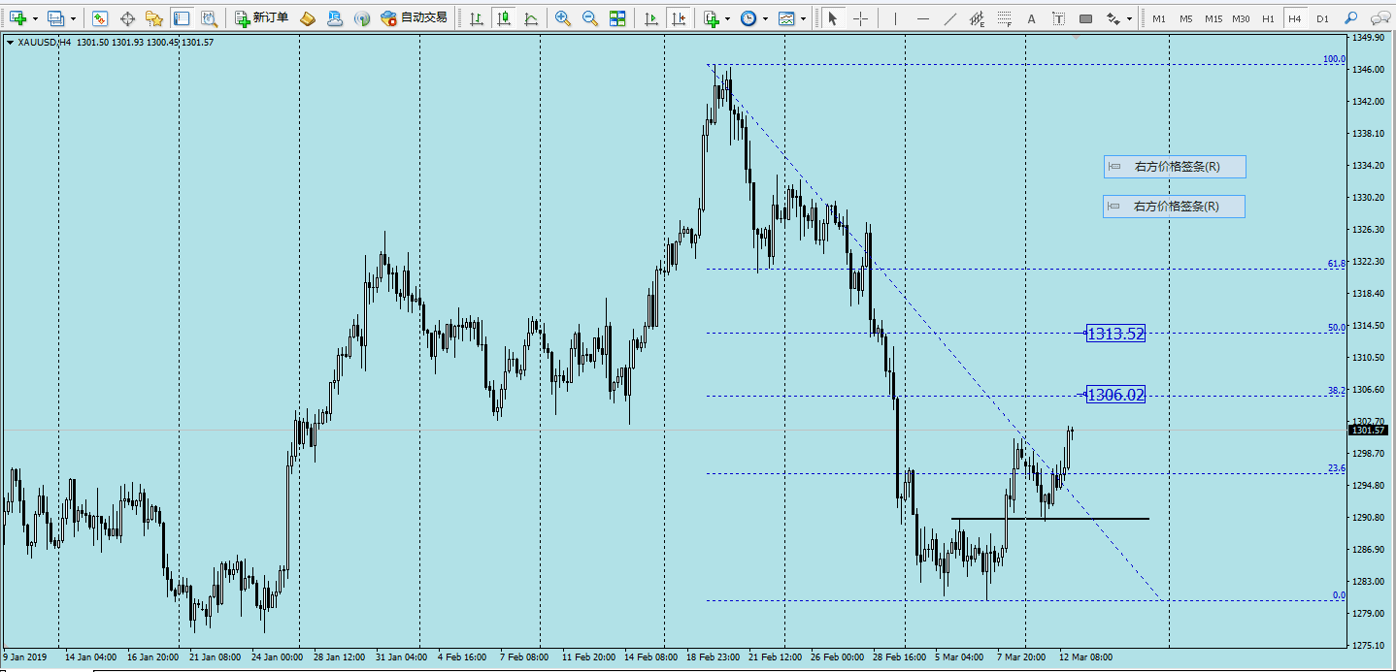
Task: Expand the new chart dropdown arrow
Action: 35,18
